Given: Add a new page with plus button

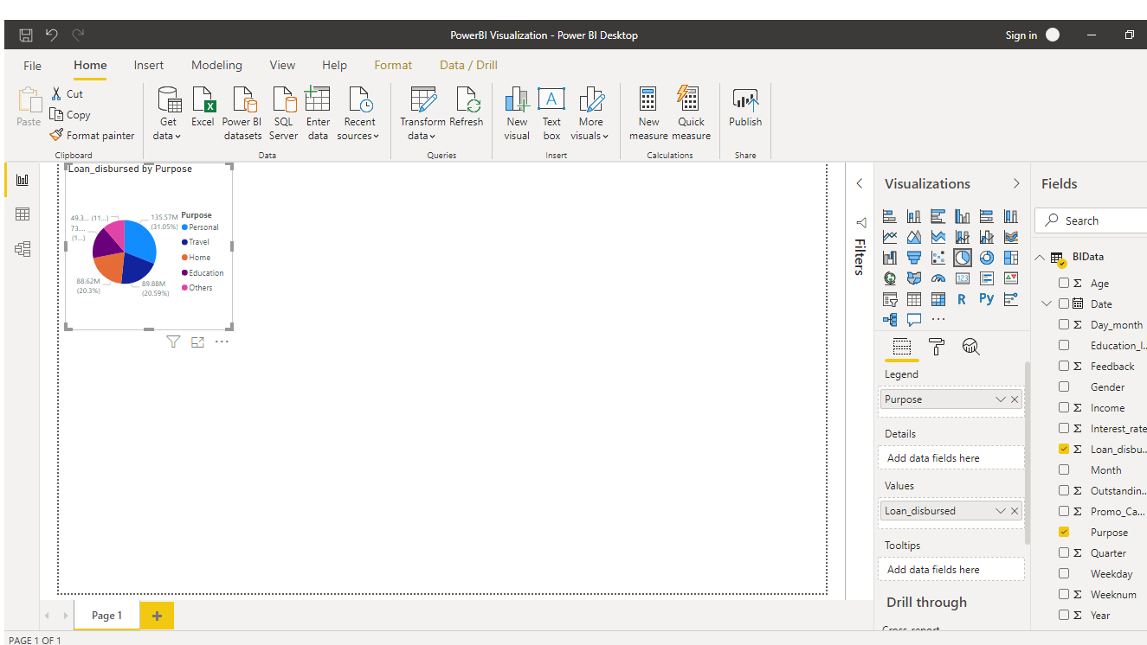Looking at the screenshot, I should [x=157, y=616].
